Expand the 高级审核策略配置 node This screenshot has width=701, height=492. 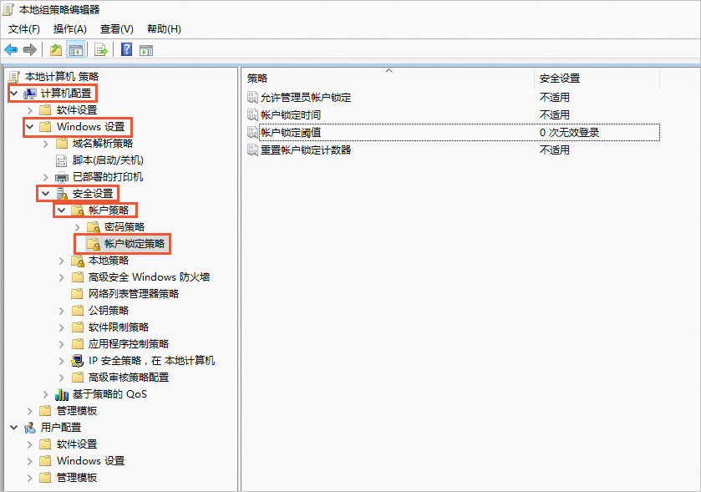(x=62, y=378)
